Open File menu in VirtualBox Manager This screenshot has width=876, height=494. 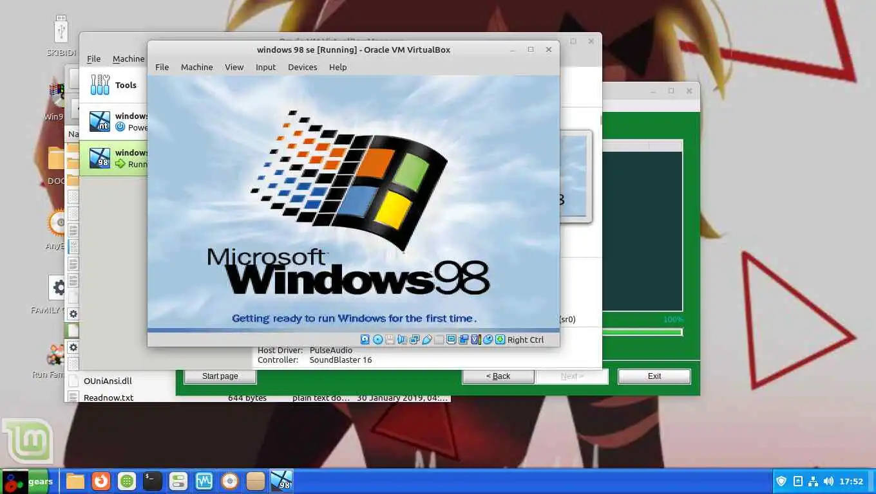pyautogui.click(x=93, y=59)
